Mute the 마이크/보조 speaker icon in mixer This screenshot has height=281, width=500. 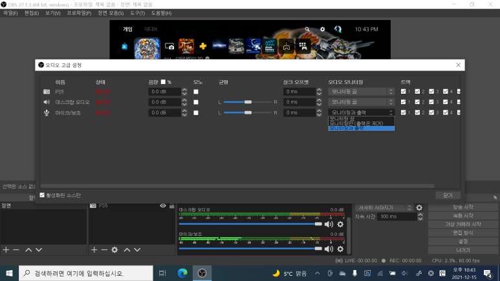(329, 249)
